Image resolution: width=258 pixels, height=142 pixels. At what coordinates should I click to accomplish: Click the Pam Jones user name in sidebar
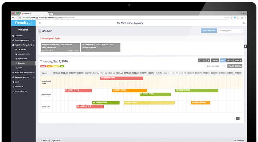tap(23, 30)
